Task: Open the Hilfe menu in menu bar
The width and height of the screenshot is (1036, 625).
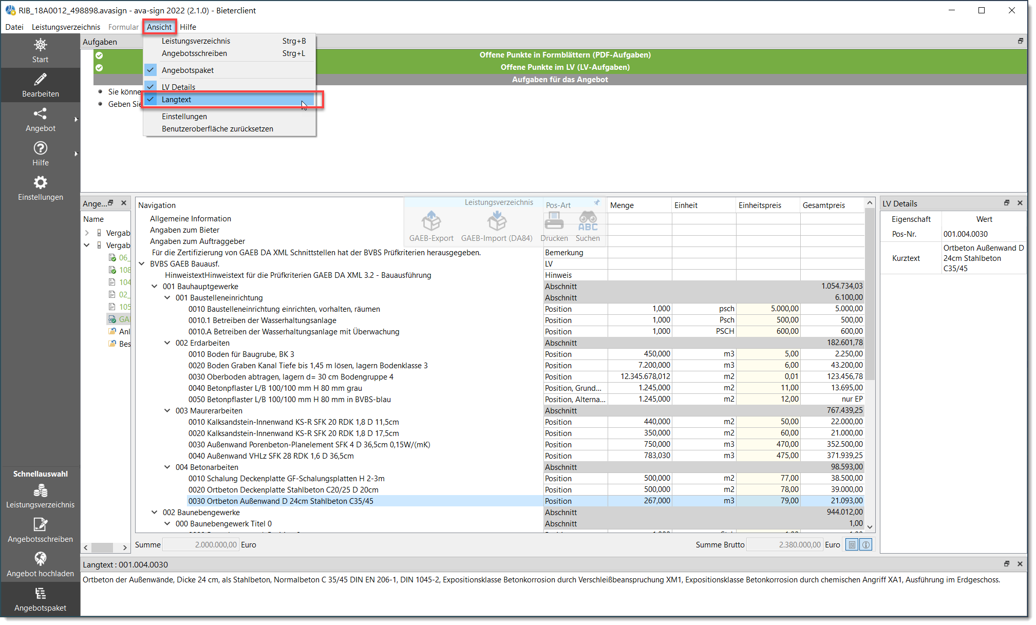Action: (188, 27)
